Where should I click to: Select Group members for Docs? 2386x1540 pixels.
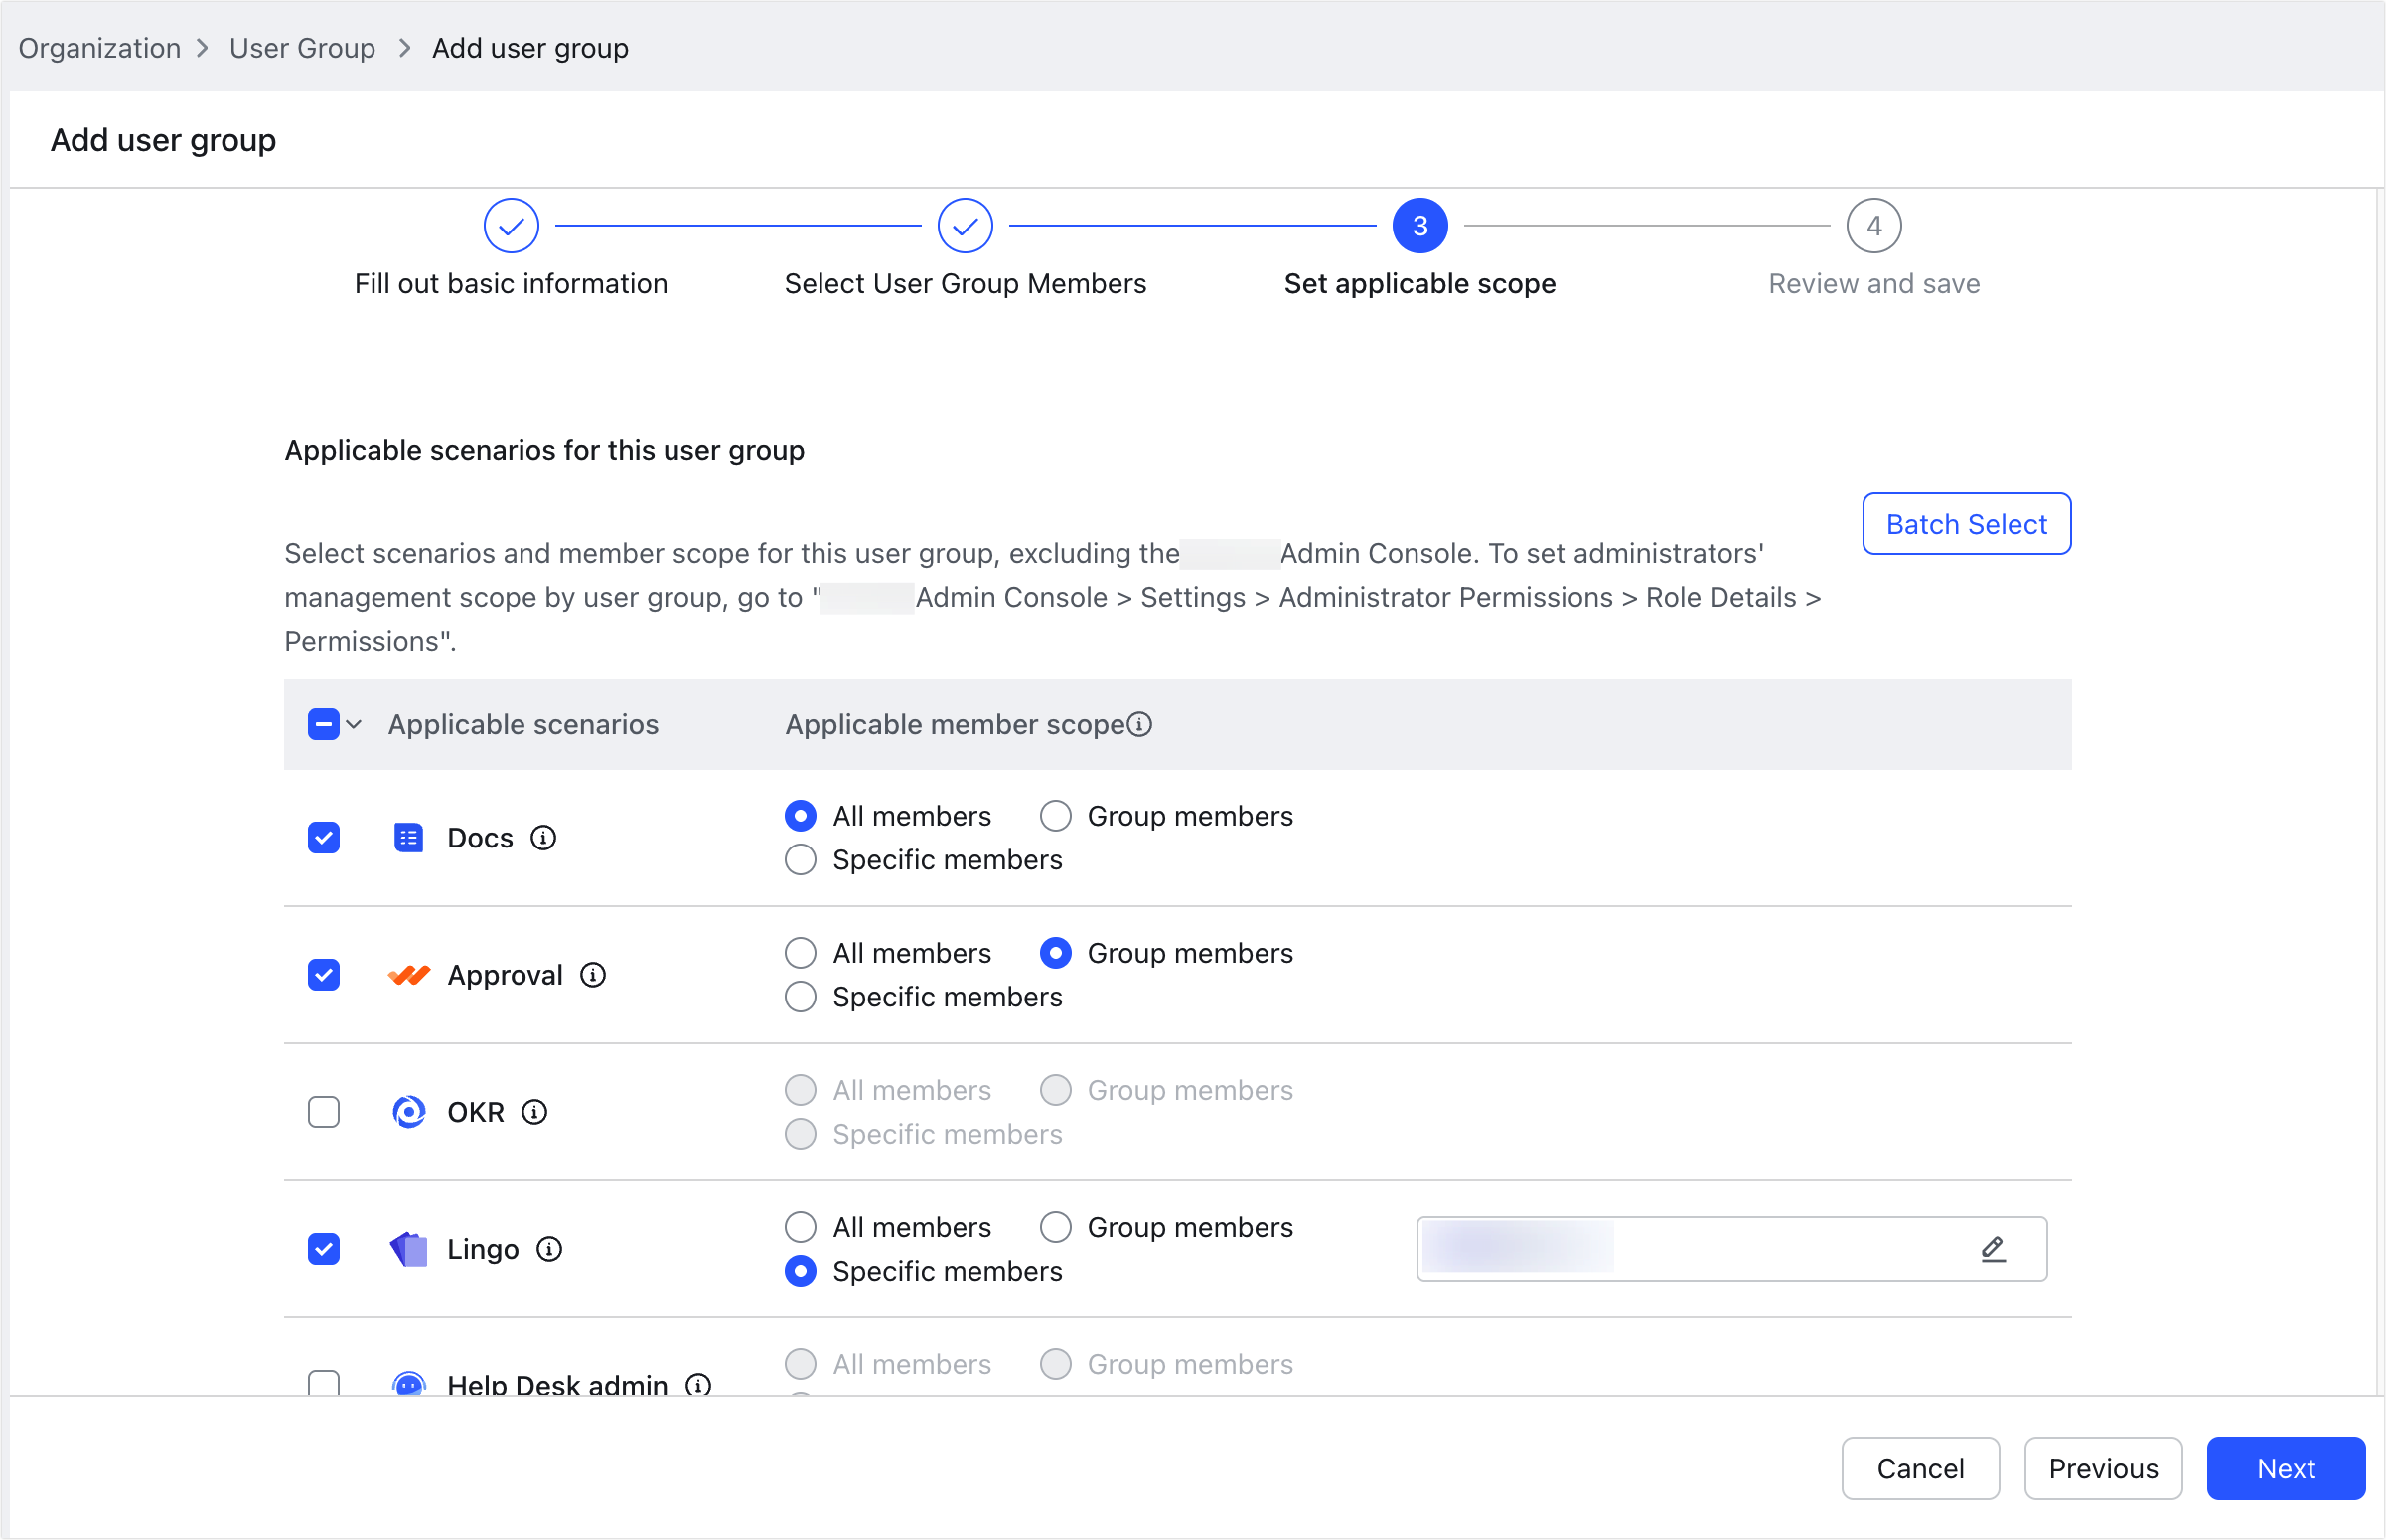1056,816
